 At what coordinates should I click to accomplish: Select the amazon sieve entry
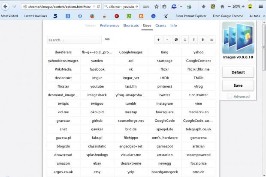[x=63, y=163]
